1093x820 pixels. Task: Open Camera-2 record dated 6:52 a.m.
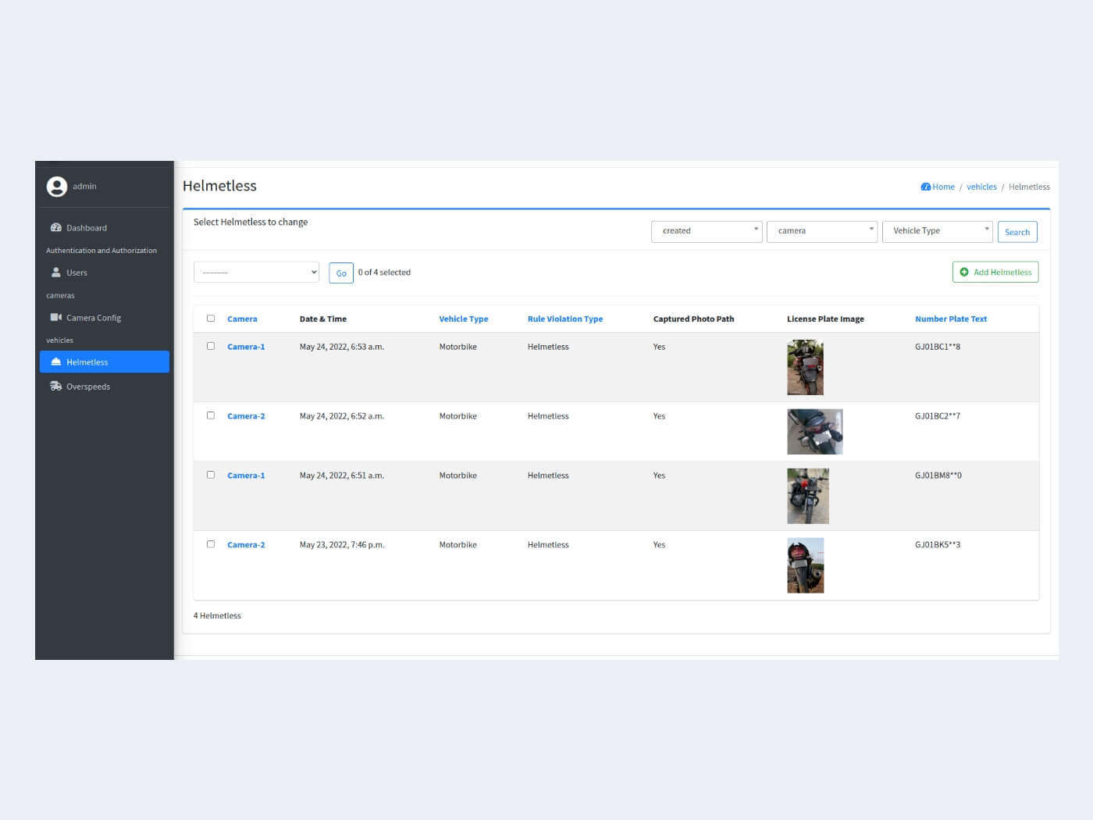point(246,416)
